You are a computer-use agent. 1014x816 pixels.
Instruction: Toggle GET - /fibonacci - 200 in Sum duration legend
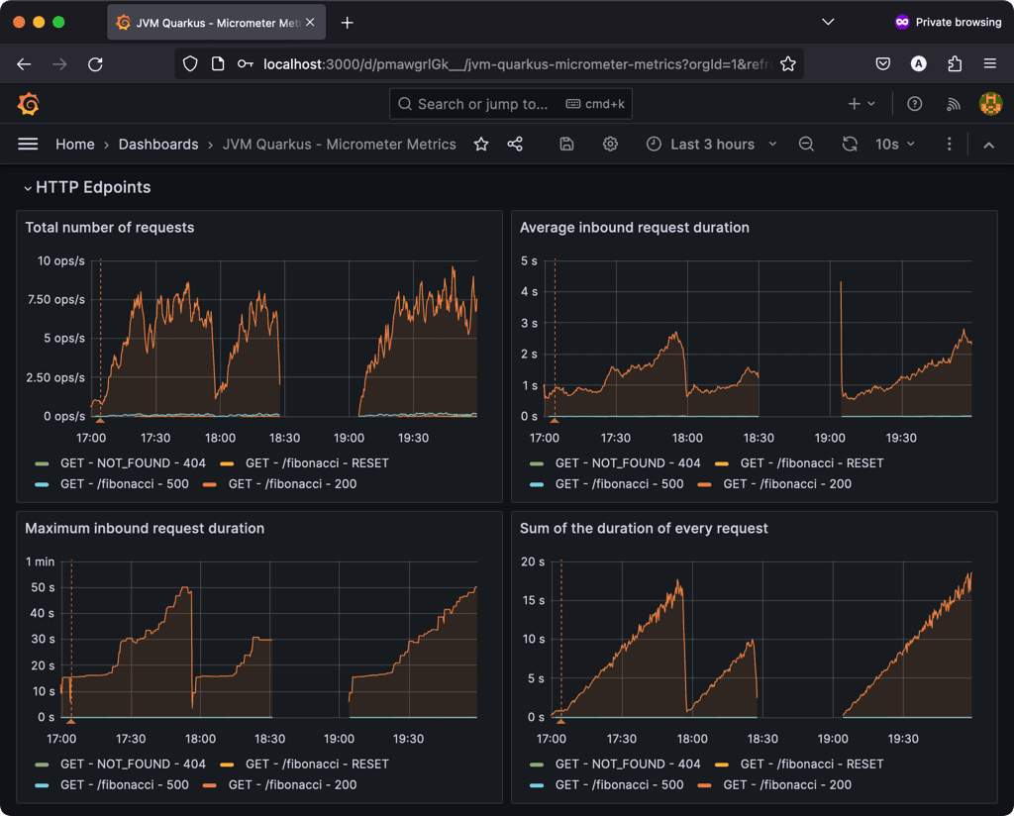click(787, 784)
